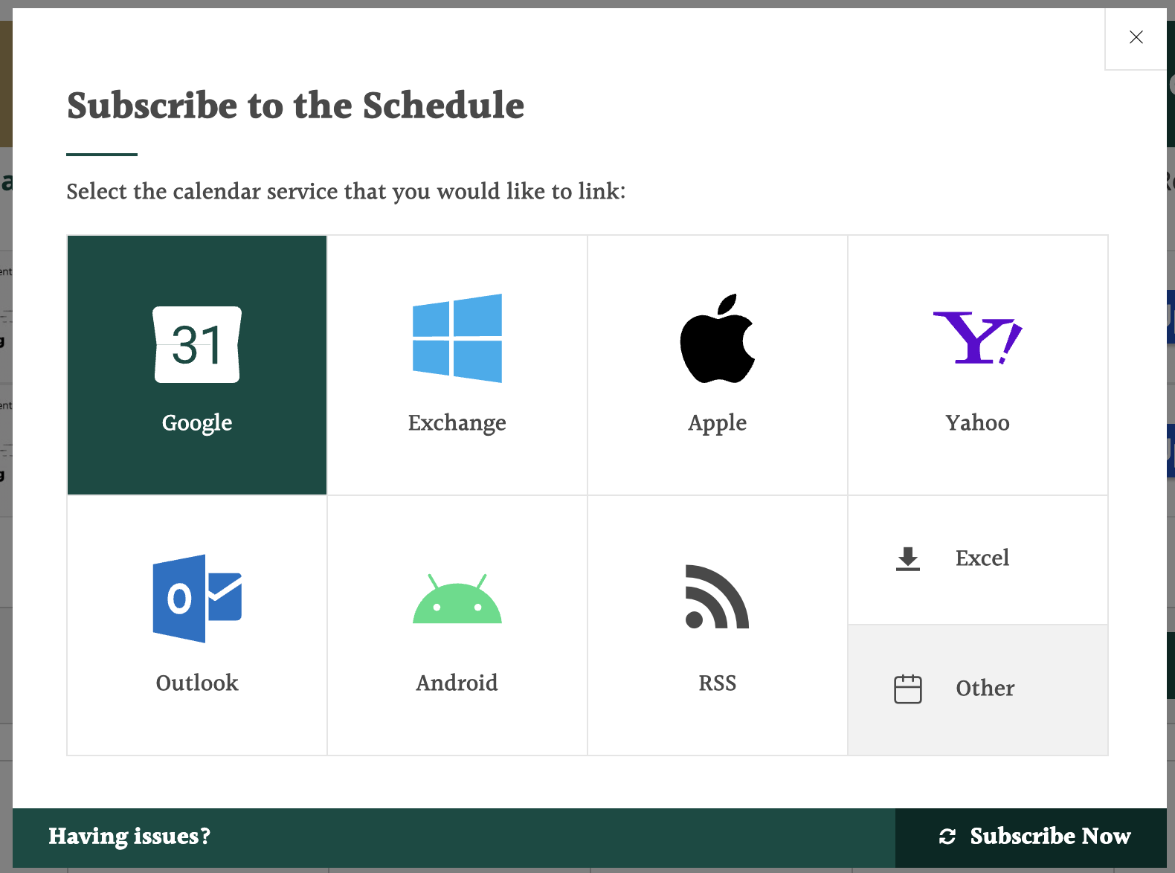The image size is (1175, 873).
Task: Close the Subscribe to the Schedule dialog
Action: (x=1136, y=37)
